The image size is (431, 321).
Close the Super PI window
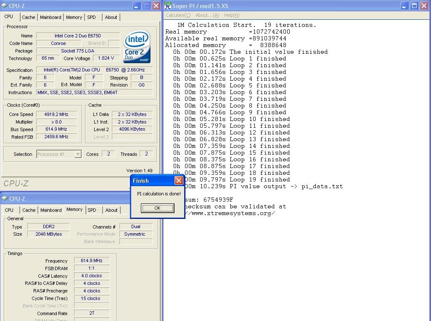click(424, 6)
